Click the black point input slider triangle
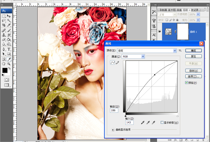 [x=125, y=116]
